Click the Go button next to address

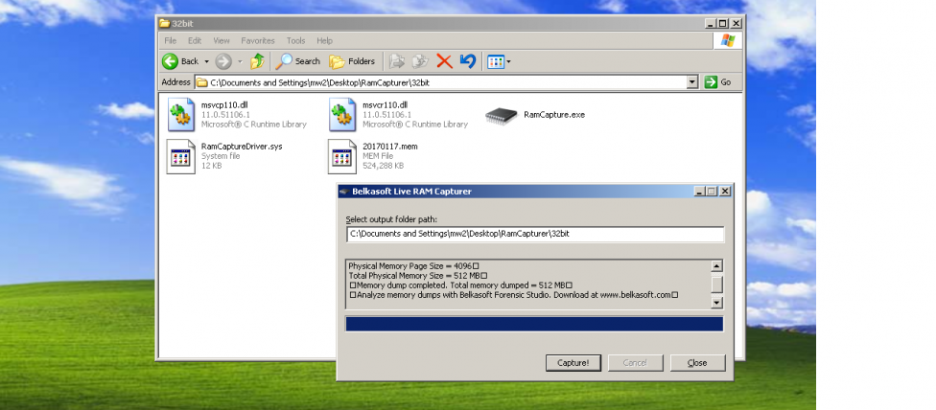[718, 82]
